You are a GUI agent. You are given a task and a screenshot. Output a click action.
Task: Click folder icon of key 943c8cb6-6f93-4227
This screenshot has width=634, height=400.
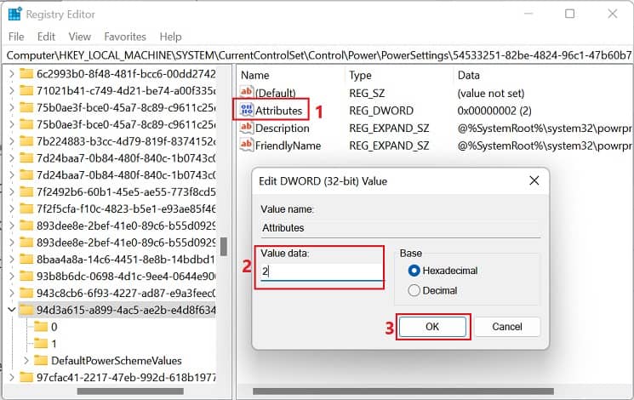pos(26,293)
